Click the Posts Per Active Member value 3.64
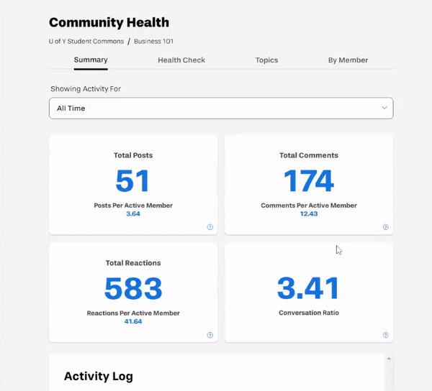432x391 pixels. coord(133,213)
